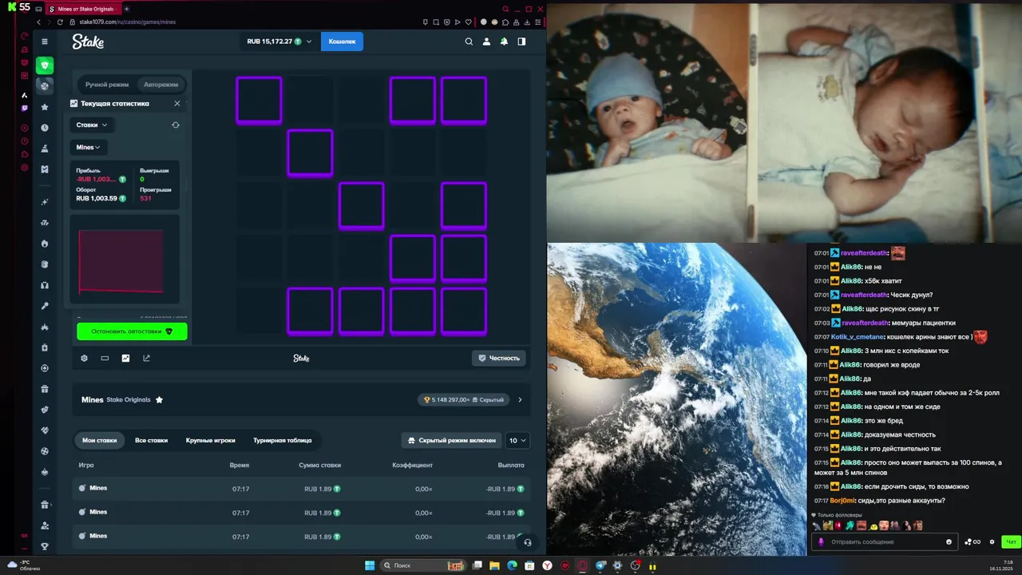Open the popout game icon
This screenshot has height=575, width=1022.
point(146,358)
